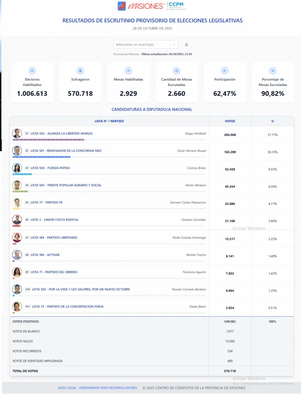Select the Lista 501 Renovador de la Concordia row
This screenshot has height=401, width=301.
110,151
